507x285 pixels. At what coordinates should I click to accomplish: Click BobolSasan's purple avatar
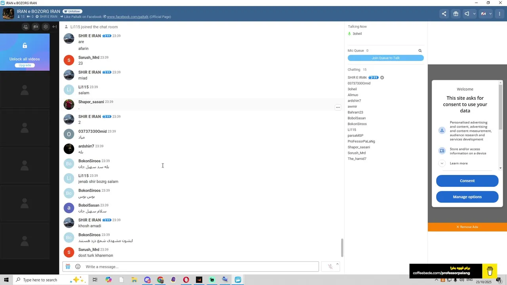click(69, 208)
